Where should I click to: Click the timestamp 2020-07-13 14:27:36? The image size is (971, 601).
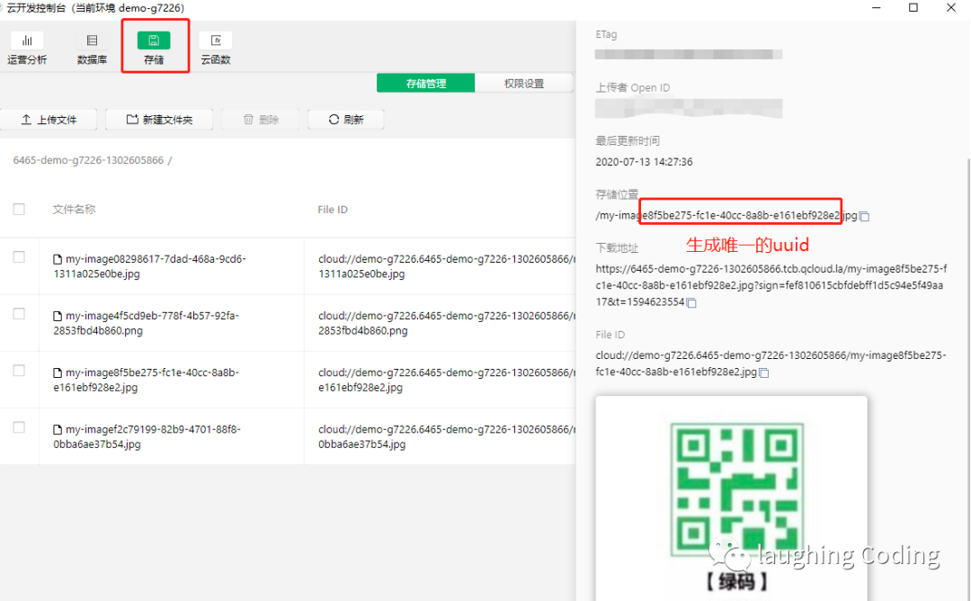pos(644,162)
